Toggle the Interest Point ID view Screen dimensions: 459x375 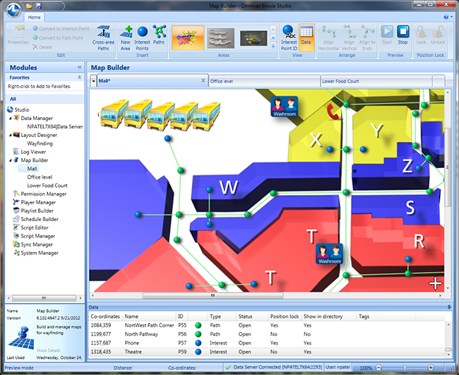(289, 37)
